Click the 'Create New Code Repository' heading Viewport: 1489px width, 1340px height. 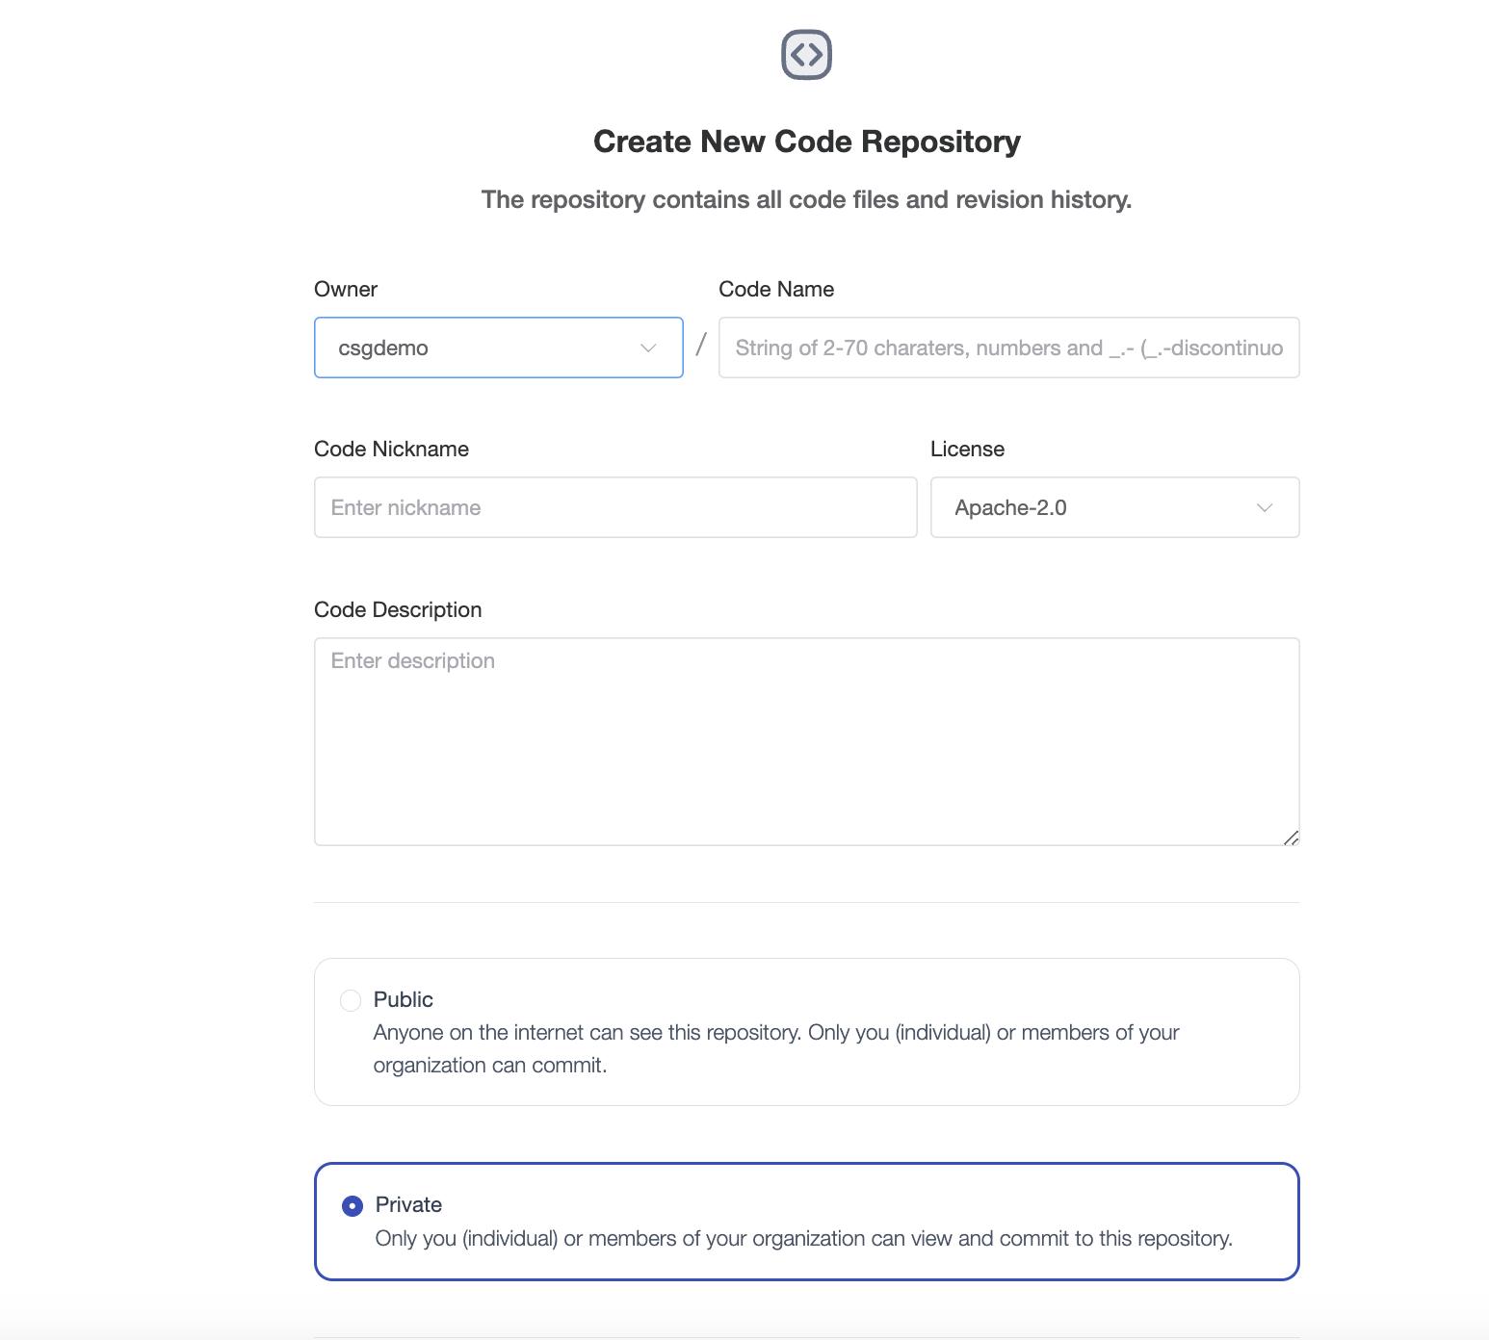[807, 142]
